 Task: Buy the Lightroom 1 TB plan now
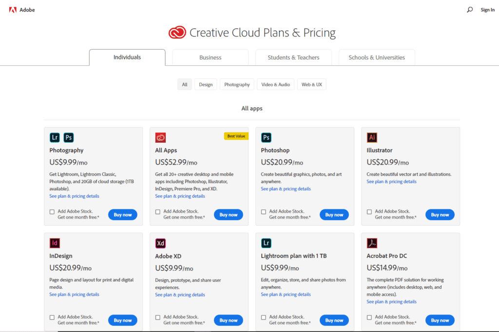334,320
